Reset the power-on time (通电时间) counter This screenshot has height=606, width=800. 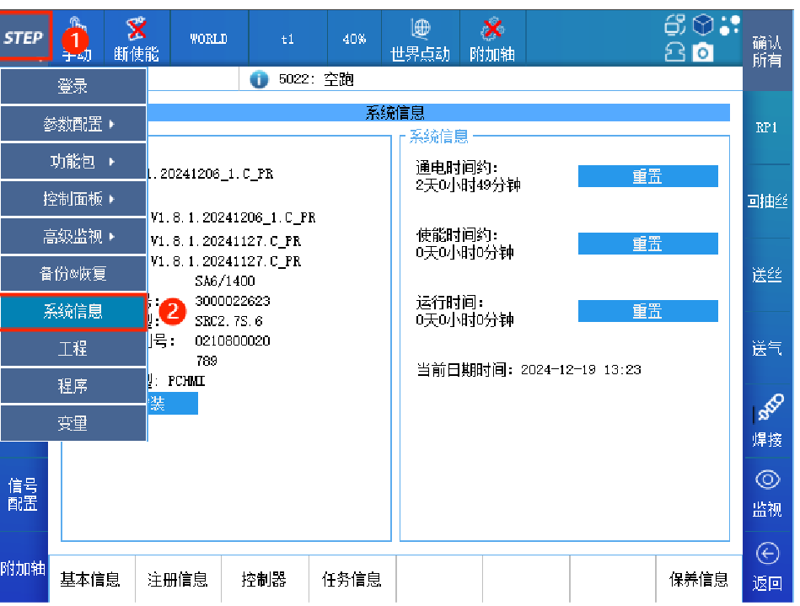coord(647,176)
